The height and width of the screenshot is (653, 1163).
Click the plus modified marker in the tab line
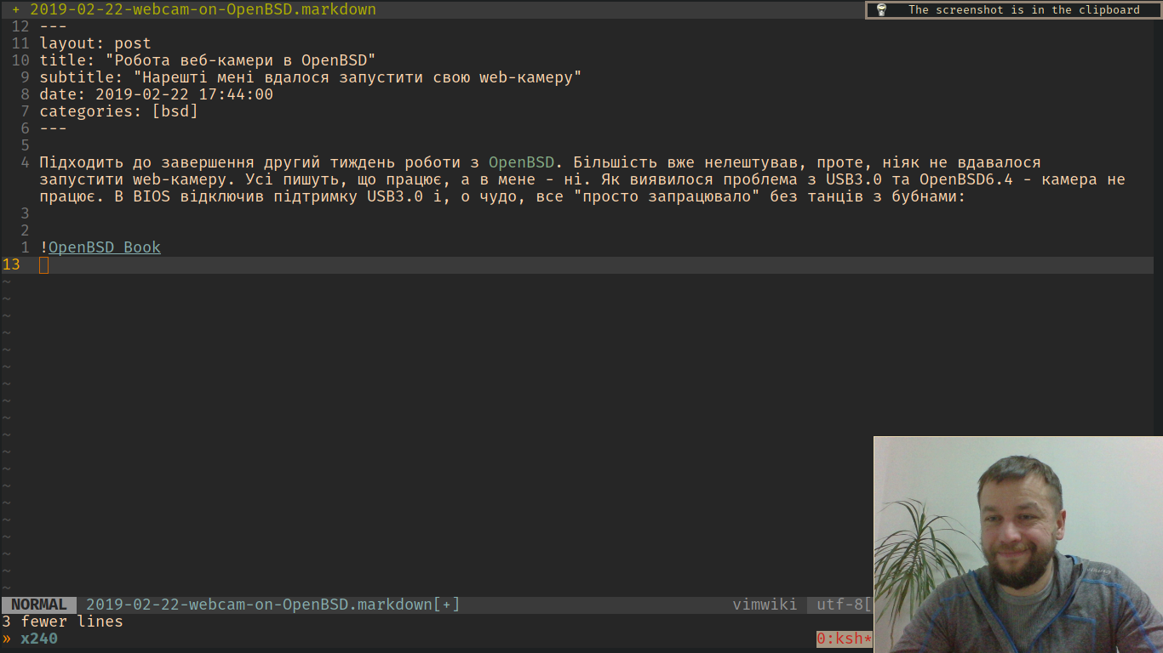click(15, 9)
